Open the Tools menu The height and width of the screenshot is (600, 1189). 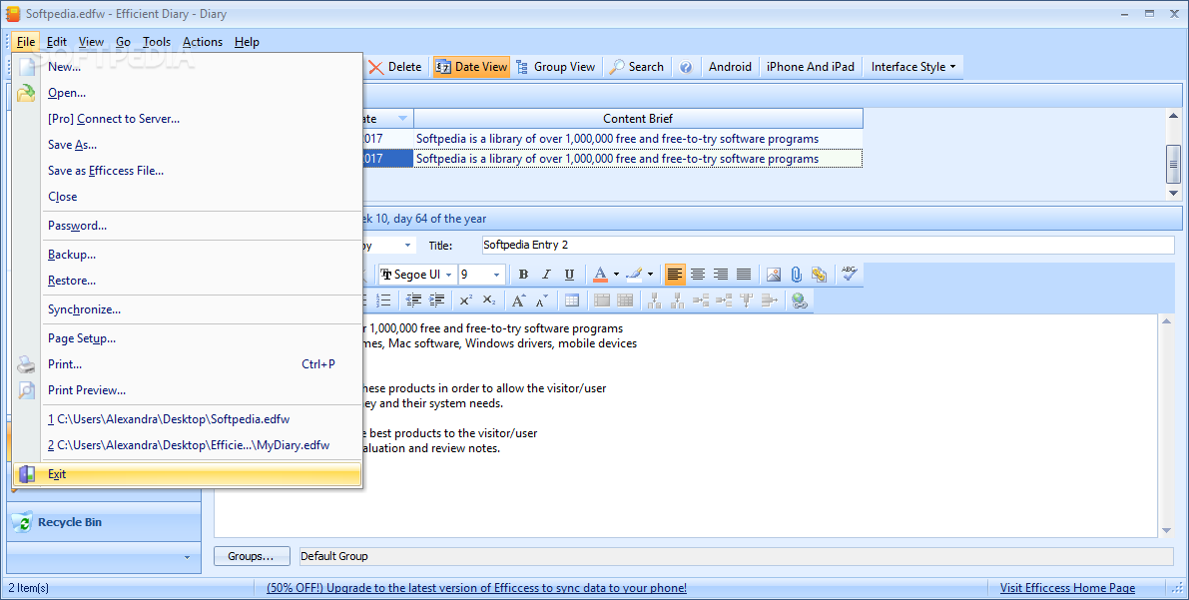[156, 42]
